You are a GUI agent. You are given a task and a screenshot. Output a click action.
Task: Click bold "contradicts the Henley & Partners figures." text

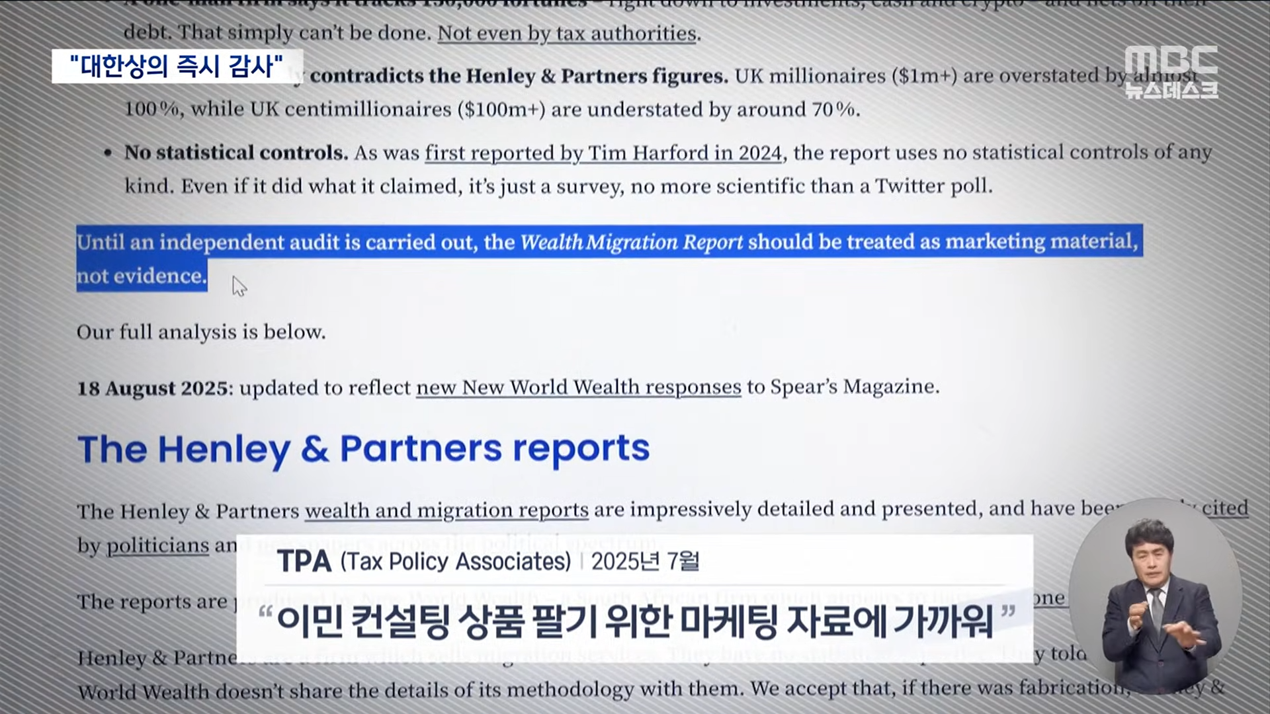tap(518, 76)
